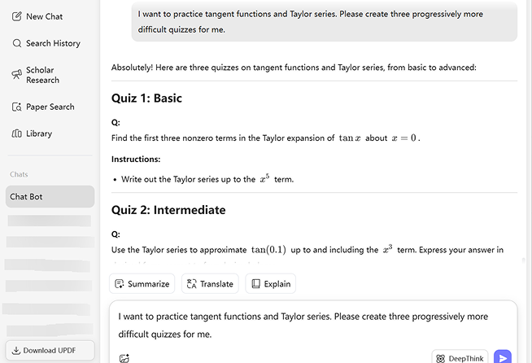The width and height of the screenshot is (532, 363).
Task: Click the image upload icon in input box
Action: 124,358
